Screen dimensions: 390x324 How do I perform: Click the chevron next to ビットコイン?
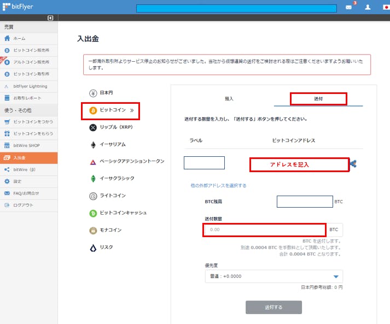[x=132, y=110]
